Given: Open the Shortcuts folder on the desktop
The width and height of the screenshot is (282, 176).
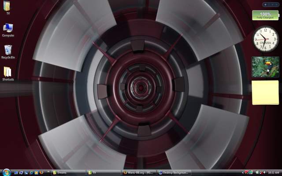Looking at the screenshot, I should (8, 73).
